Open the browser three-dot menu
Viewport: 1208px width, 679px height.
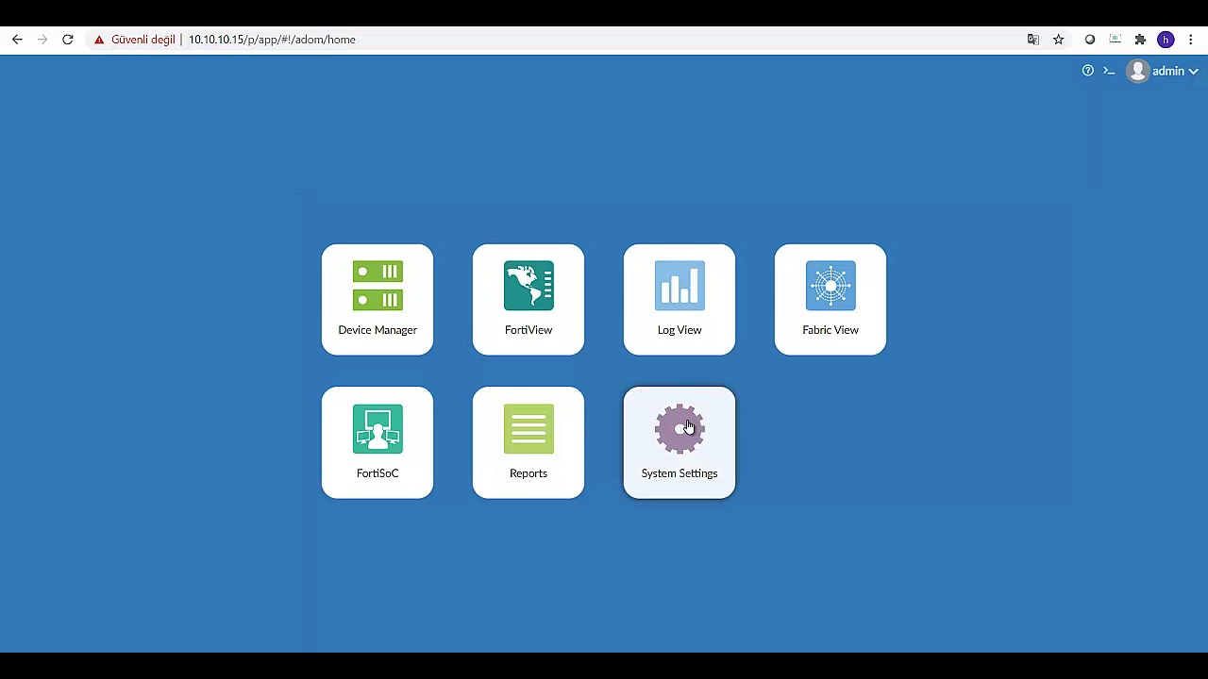click(x=1191, y=40)
